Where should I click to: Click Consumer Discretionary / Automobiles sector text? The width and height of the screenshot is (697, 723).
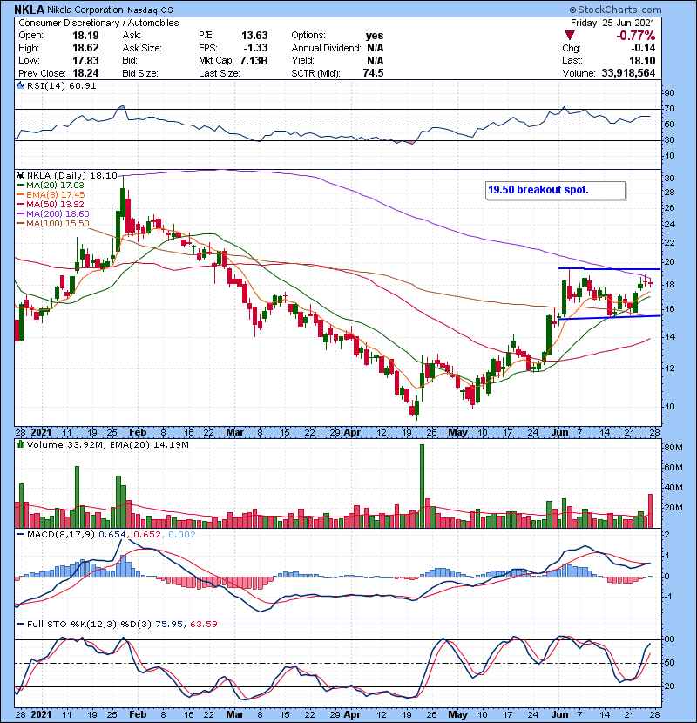click(98, 23)
